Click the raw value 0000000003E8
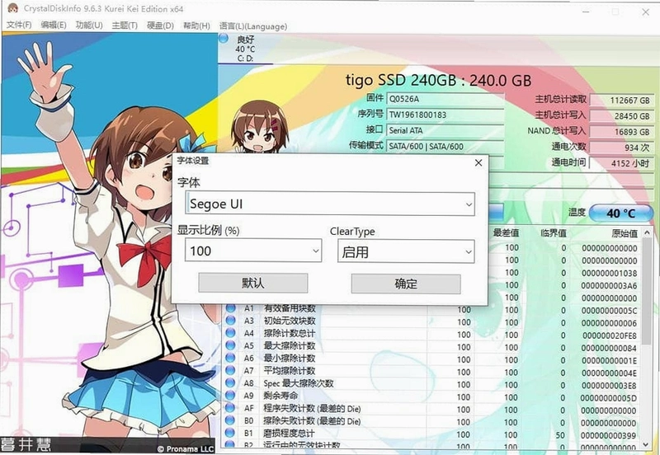Viewport: 660px width, 455px height. click(610, 386)
